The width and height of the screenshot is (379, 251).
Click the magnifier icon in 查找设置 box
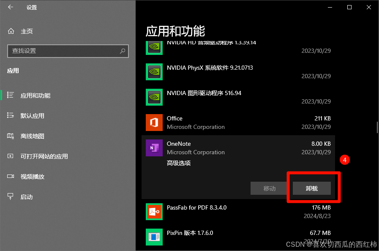(123, 51)
